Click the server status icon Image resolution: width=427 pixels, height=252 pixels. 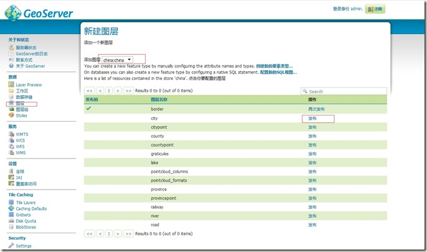pos(11,47)
